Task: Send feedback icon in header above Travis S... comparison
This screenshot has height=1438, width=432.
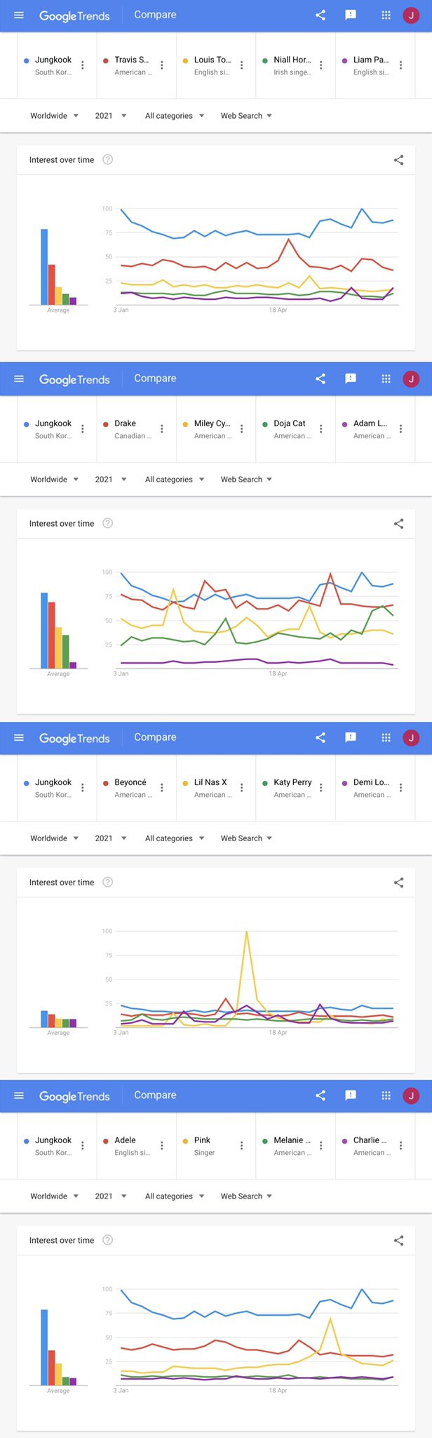Action: coord(351,15)
